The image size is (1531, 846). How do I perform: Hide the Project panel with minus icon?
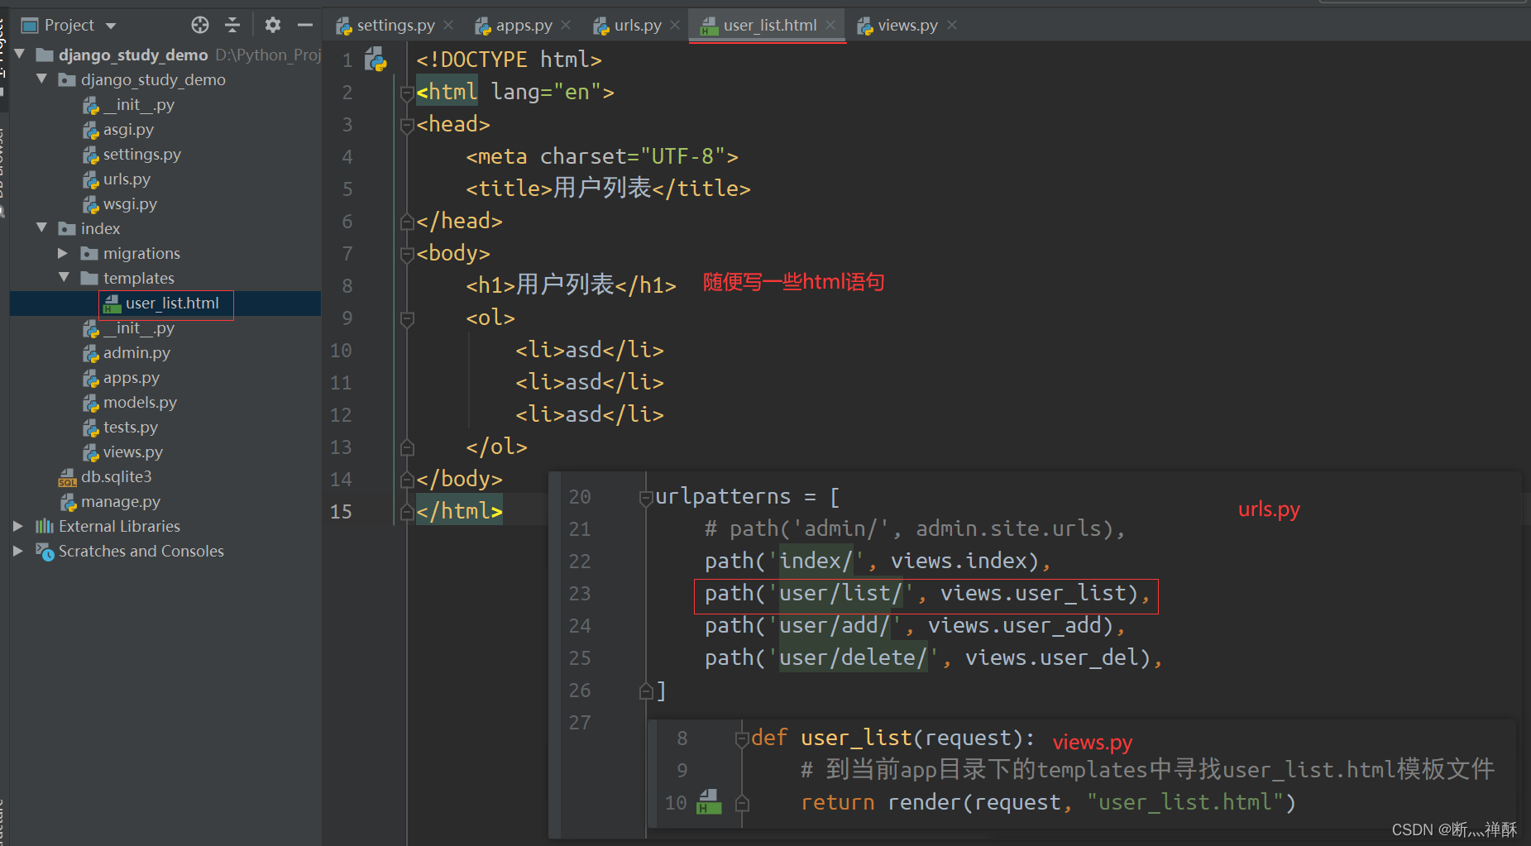pos(305,25)
